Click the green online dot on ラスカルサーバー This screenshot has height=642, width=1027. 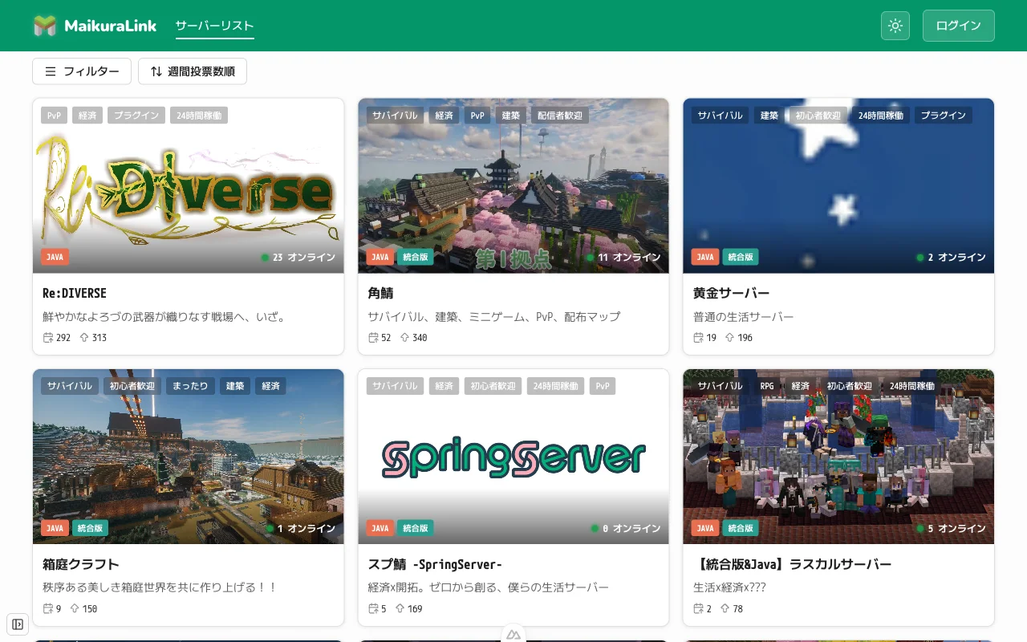point(920,528)
